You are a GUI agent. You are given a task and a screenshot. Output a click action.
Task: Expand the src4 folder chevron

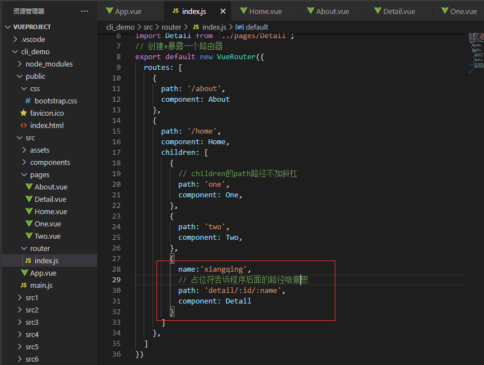20,335
